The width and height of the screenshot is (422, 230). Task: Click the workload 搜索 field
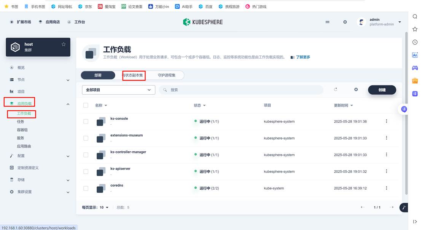[x=241, y=90]
